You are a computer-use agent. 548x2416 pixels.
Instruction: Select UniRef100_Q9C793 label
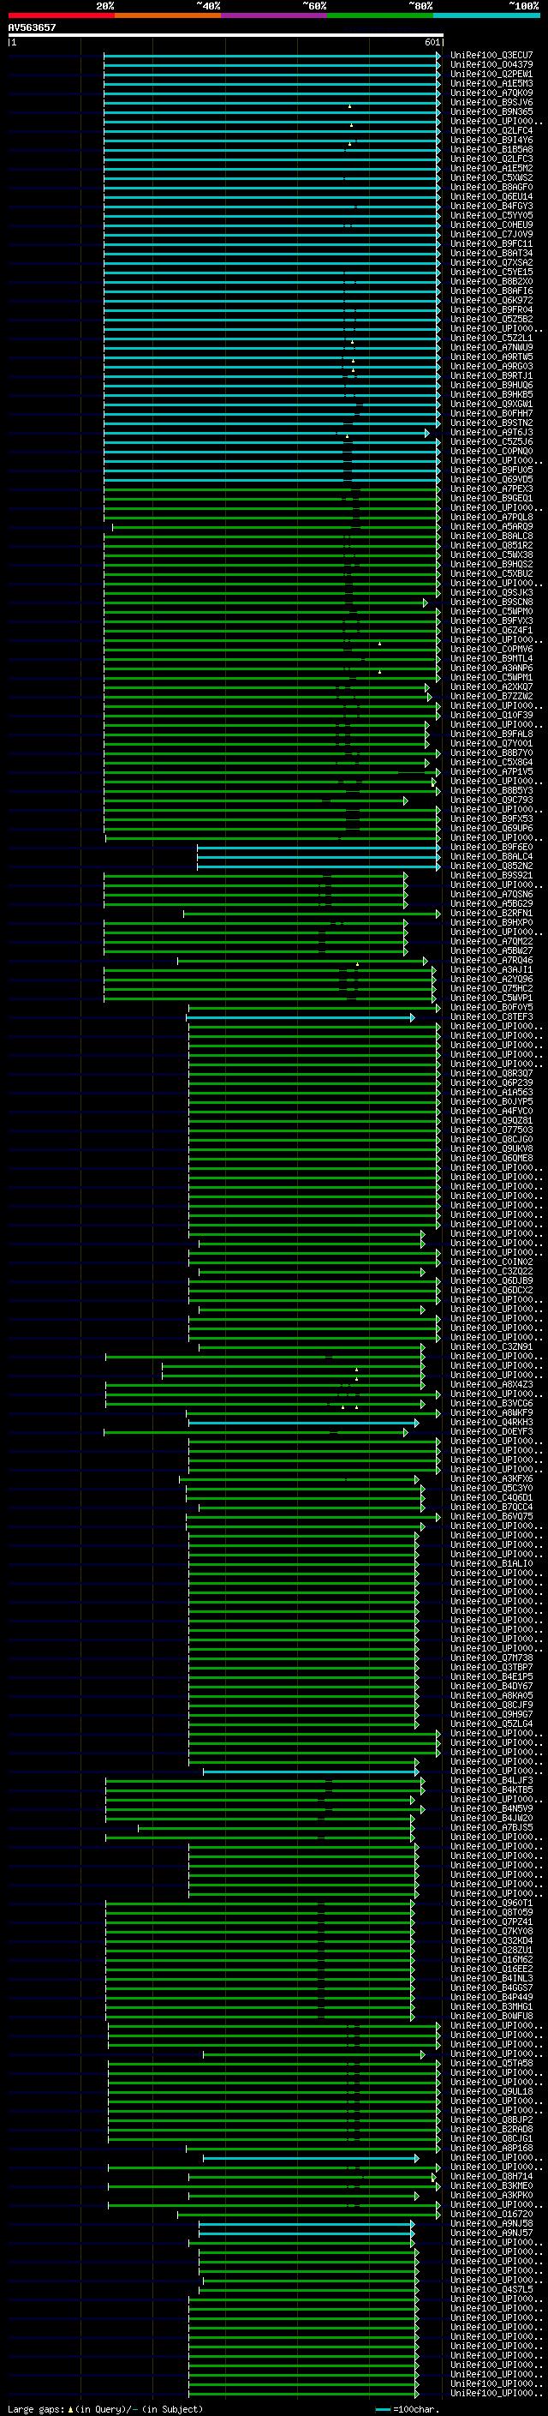click(x=491, y=800)
